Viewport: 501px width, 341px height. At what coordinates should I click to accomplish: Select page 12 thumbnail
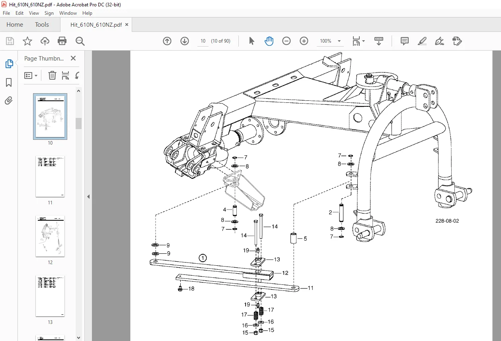coord(50,236)
